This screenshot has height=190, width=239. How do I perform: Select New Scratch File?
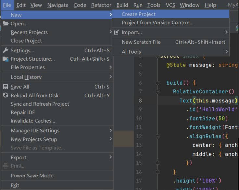point(170,42)
